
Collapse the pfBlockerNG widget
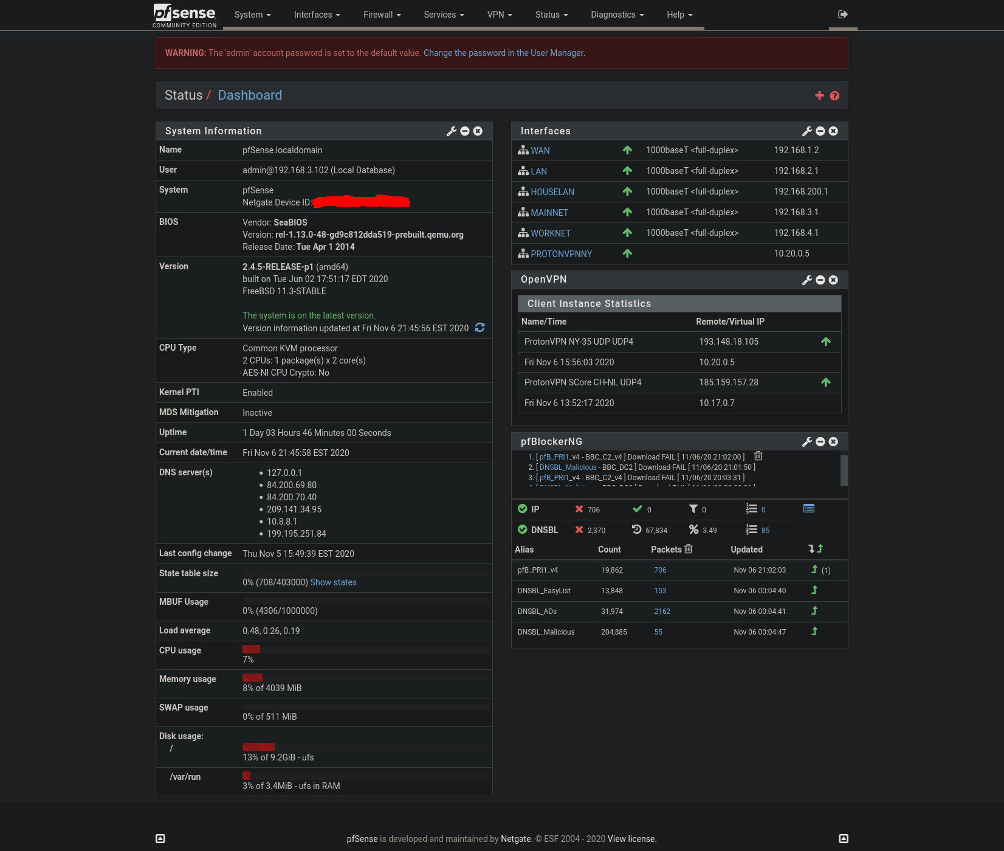click(820, 442)
